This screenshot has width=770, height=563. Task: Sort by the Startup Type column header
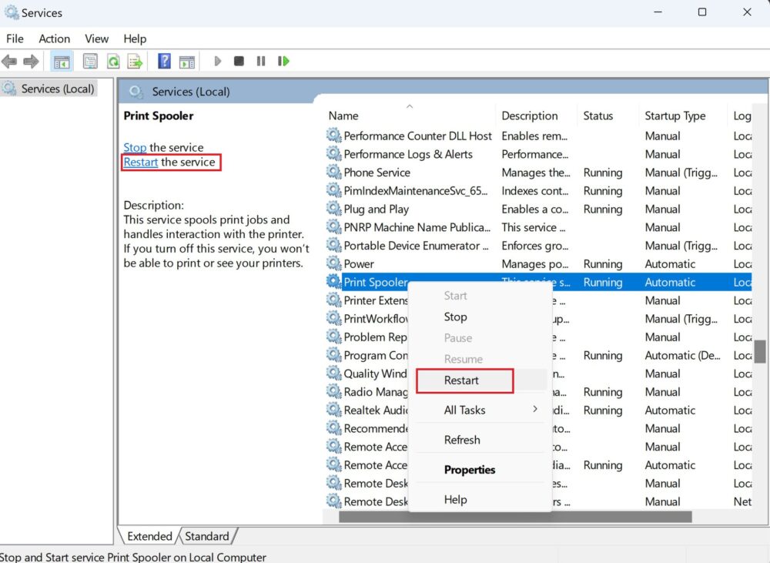pos(675,116)
